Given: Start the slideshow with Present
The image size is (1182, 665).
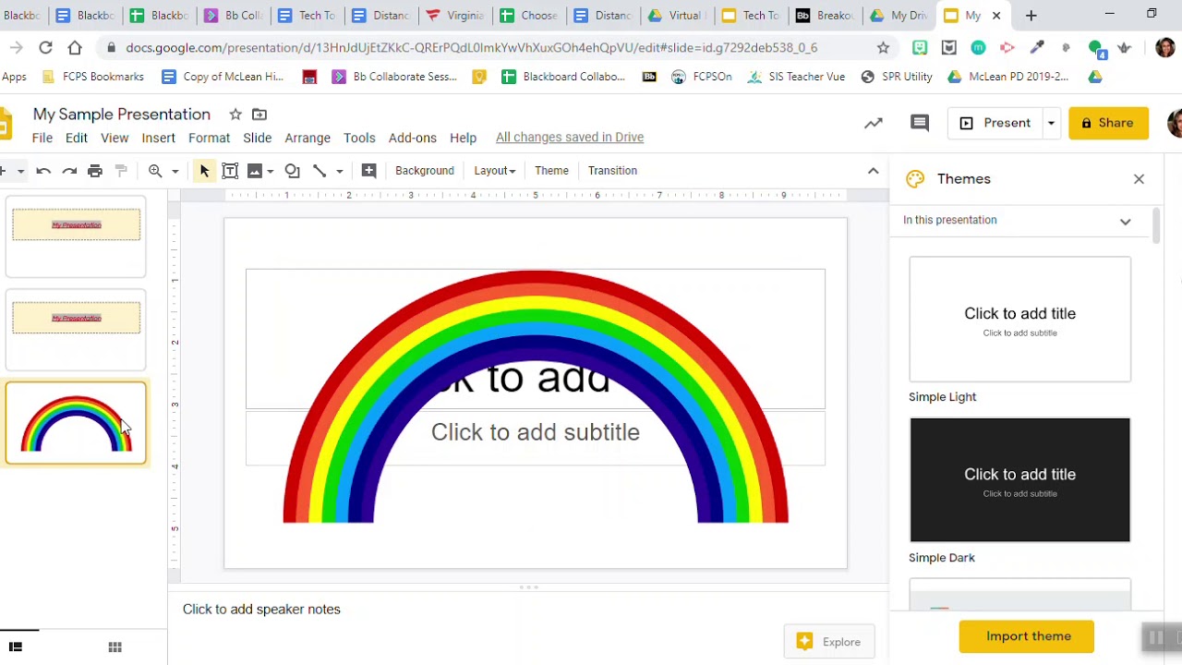Looking at the screenshot, I should click(996, 123).
